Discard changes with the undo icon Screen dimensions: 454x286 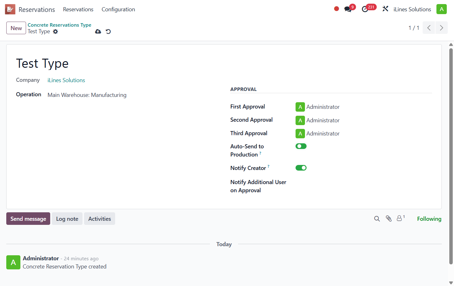click(x=108, y=31)
